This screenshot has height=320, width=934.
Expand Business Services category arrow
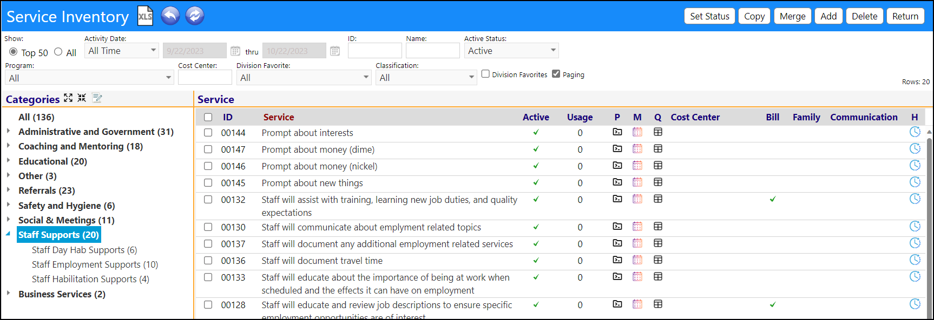coord(8,294)
